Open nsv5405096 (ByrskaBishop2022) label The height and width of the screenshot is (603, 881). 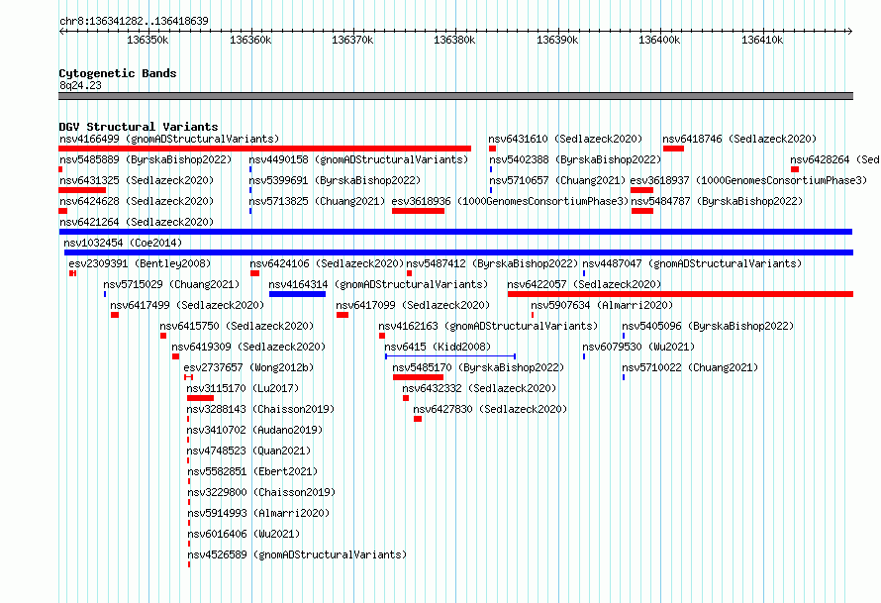click(x=708, y=326)
